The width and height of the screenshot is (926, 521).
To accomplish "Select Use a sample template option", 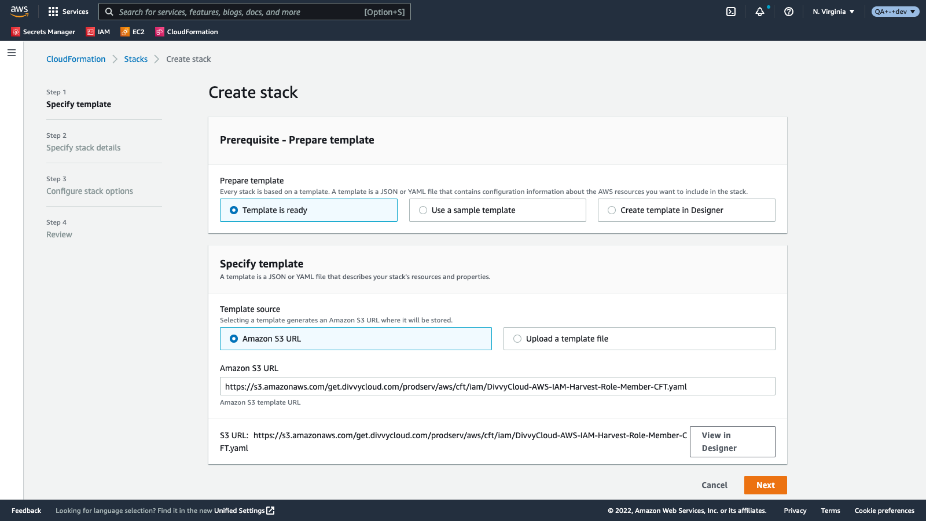I will 498,210.
